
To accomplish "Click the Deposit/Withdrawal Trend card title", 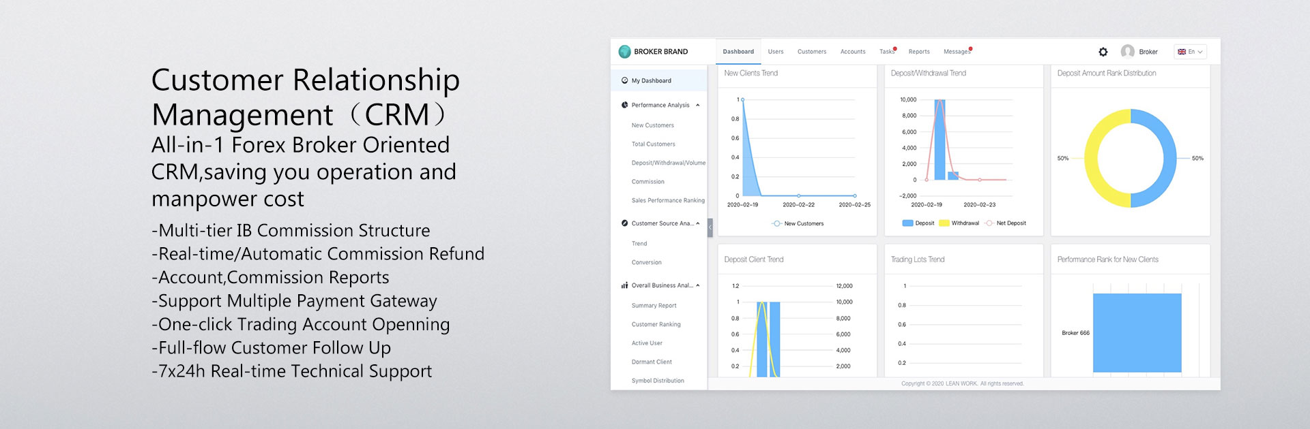I will (928, 73).
